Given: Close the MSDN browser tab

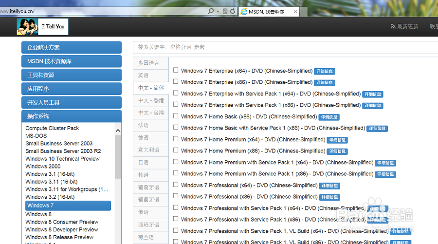Looking at the screenshot, I should coord(295,12).
